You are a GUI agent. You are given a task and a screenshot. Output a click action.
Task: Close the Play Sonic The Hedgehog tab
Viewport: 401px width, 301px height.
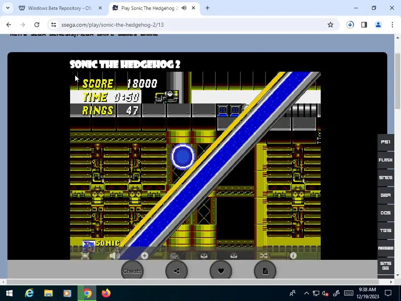click(193, 8)
